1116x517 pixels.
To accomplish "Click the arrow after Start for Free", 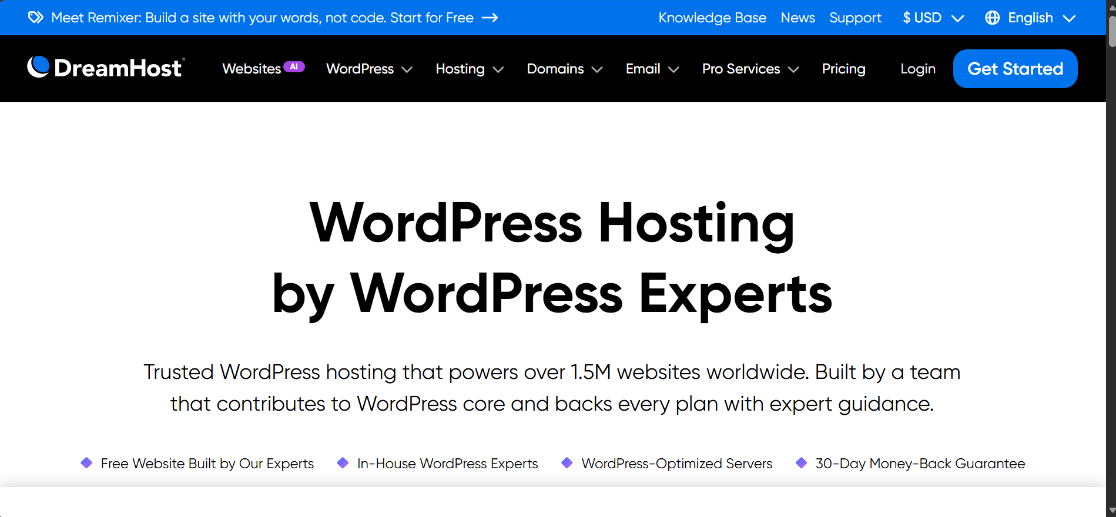I will pyautogui.click(x=490, y=18).
